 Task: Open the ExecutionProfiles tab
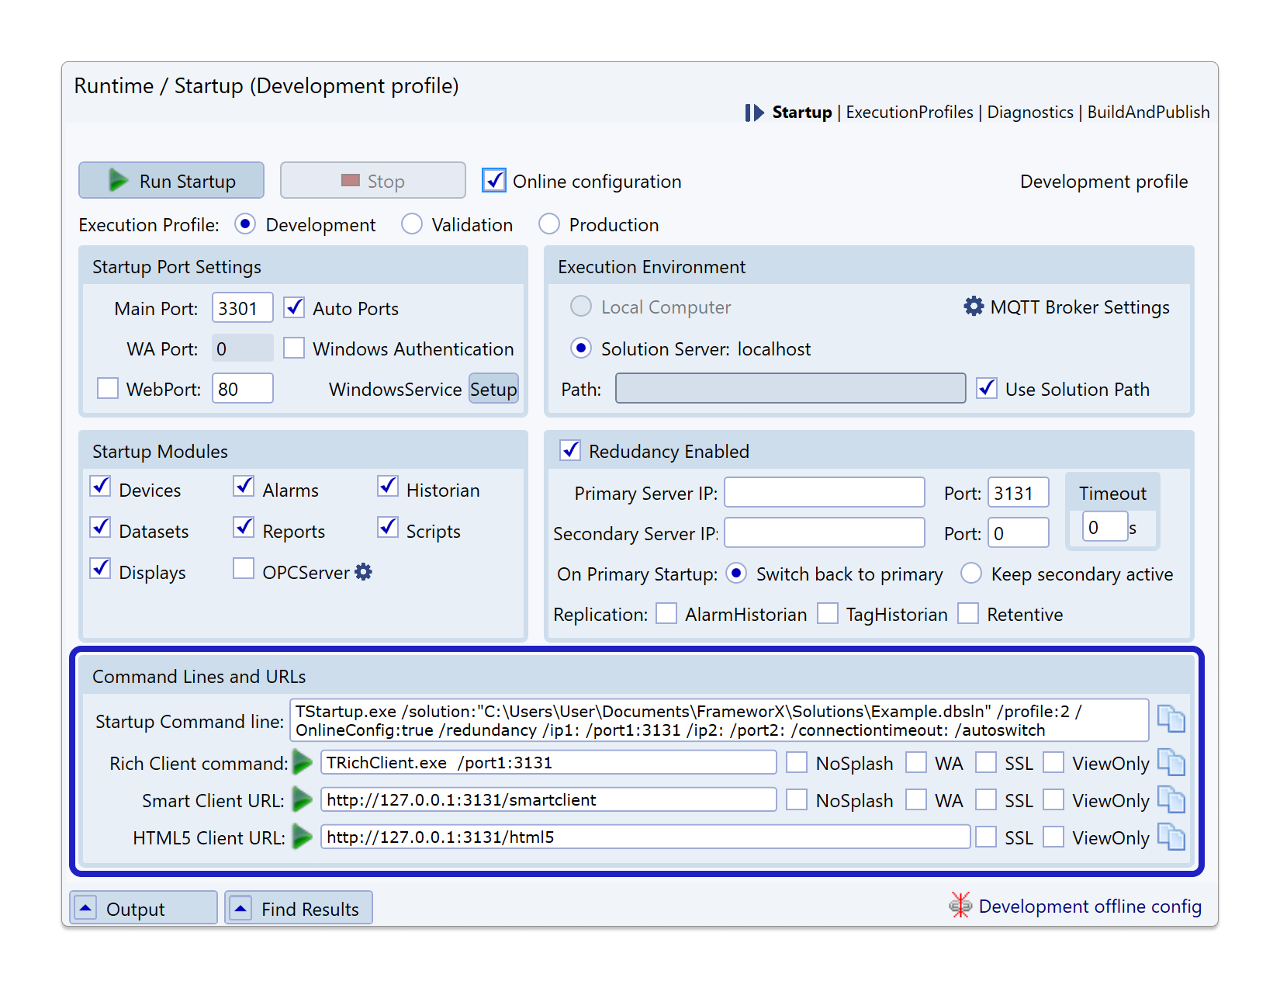point(909,113)
